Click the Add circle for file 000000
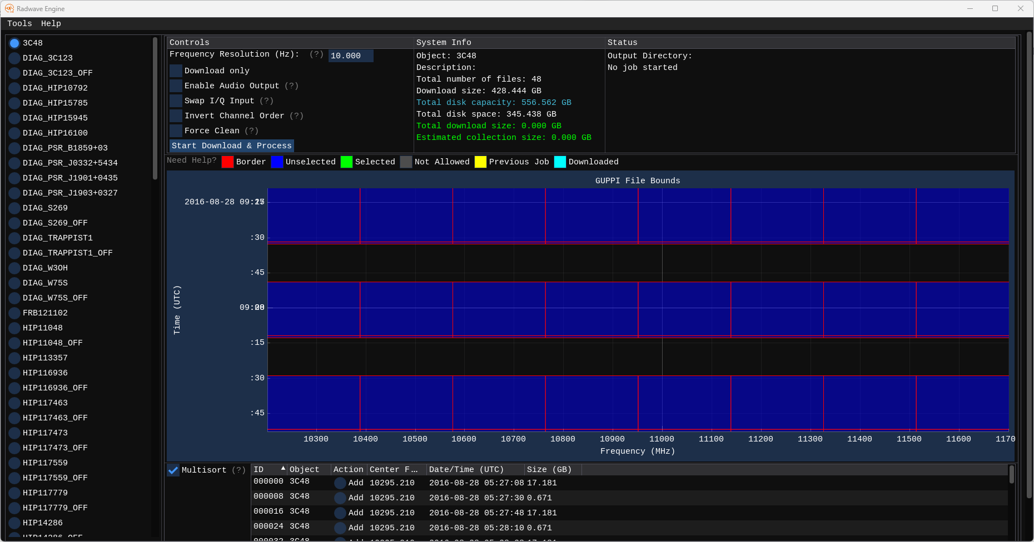 click(340, 483)
